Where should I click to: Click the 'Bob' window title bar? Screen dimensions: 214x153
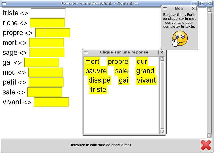click(179, 8)
